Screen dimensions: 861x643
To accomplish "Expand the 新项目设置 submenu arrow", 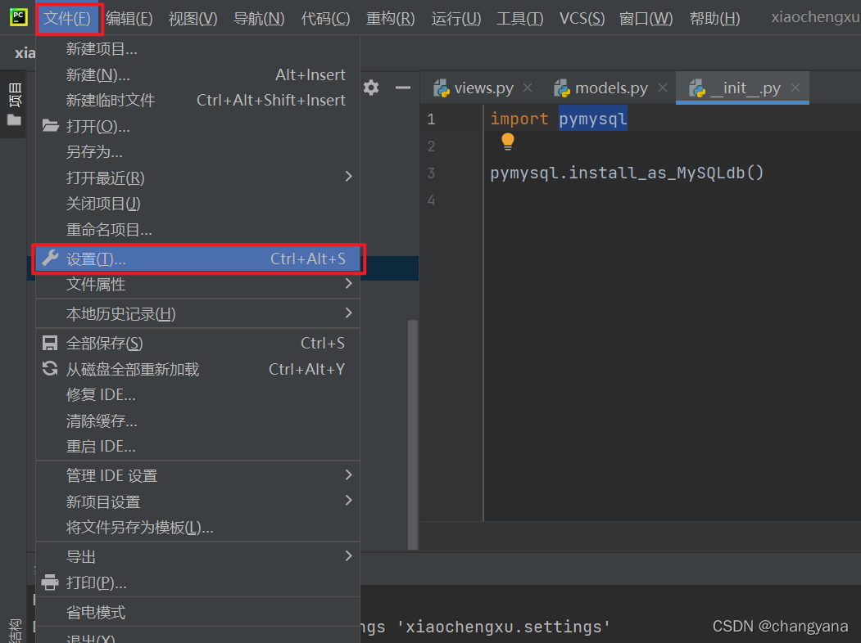I will 349,501.
